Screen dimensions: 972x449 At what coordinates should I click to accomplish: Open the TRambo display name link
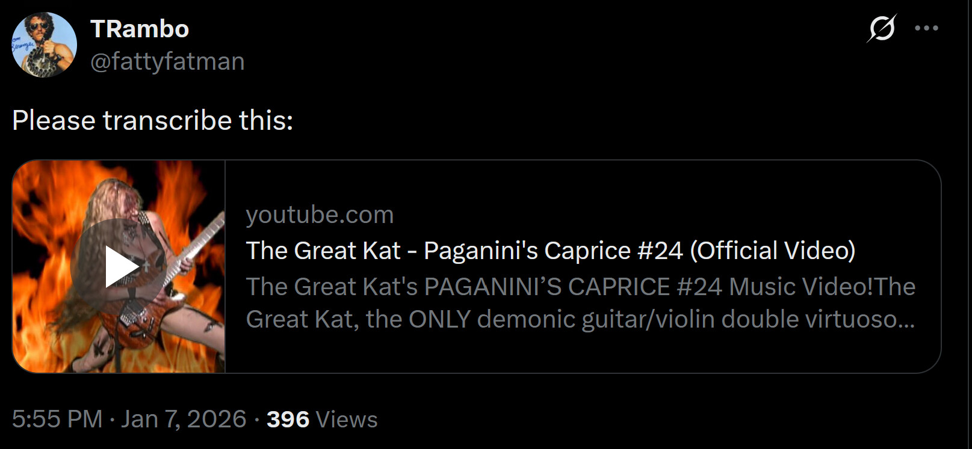click(x=140, y=29)
